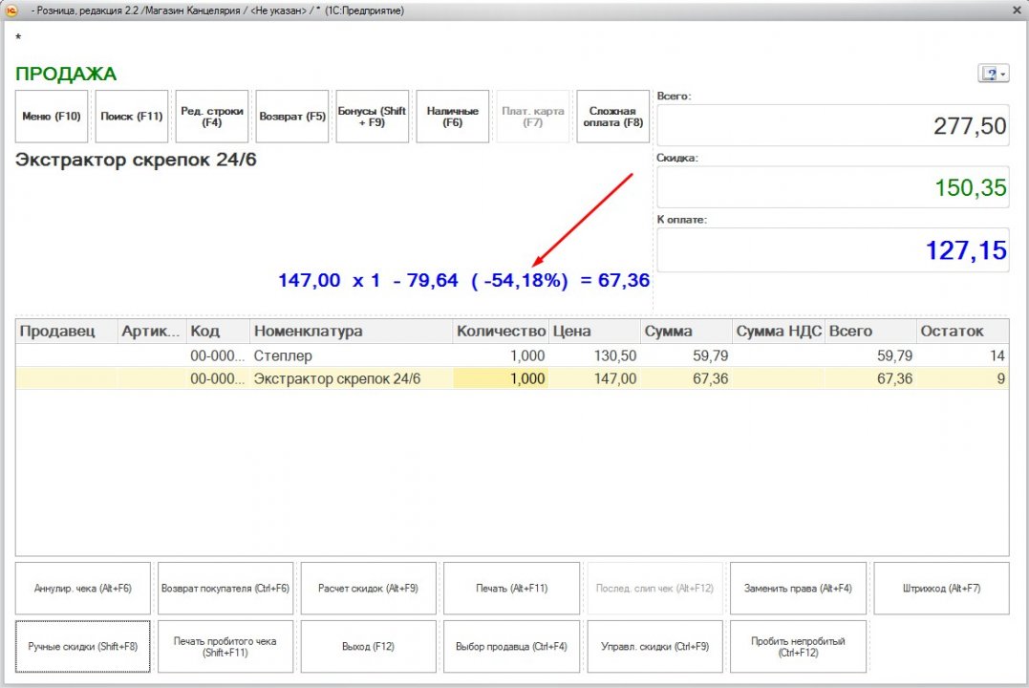The image size is (1029, 688).
Task: Click Поиск (F11) button
Action: click(x=131, y=117)
